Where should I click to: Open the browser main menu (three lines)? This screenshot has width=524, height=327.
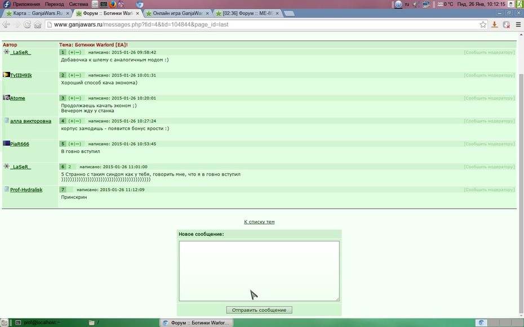pos(518,24)
